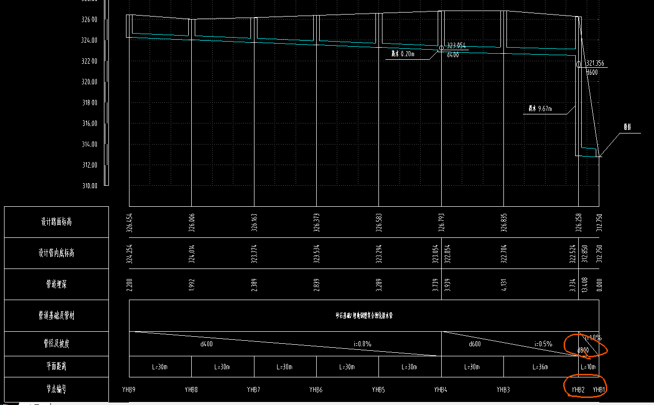The width and height of the screenshot is (654, 405).
Task: Select d600 in the pipe diameter row
Action: coord(475,344)
